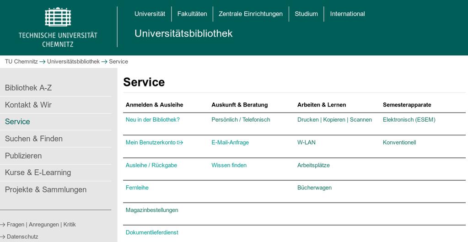This screenshot has height=242, width=468.
Task: Open Zentrale Einrichtungen menu
Action: (x=251, y=14)
